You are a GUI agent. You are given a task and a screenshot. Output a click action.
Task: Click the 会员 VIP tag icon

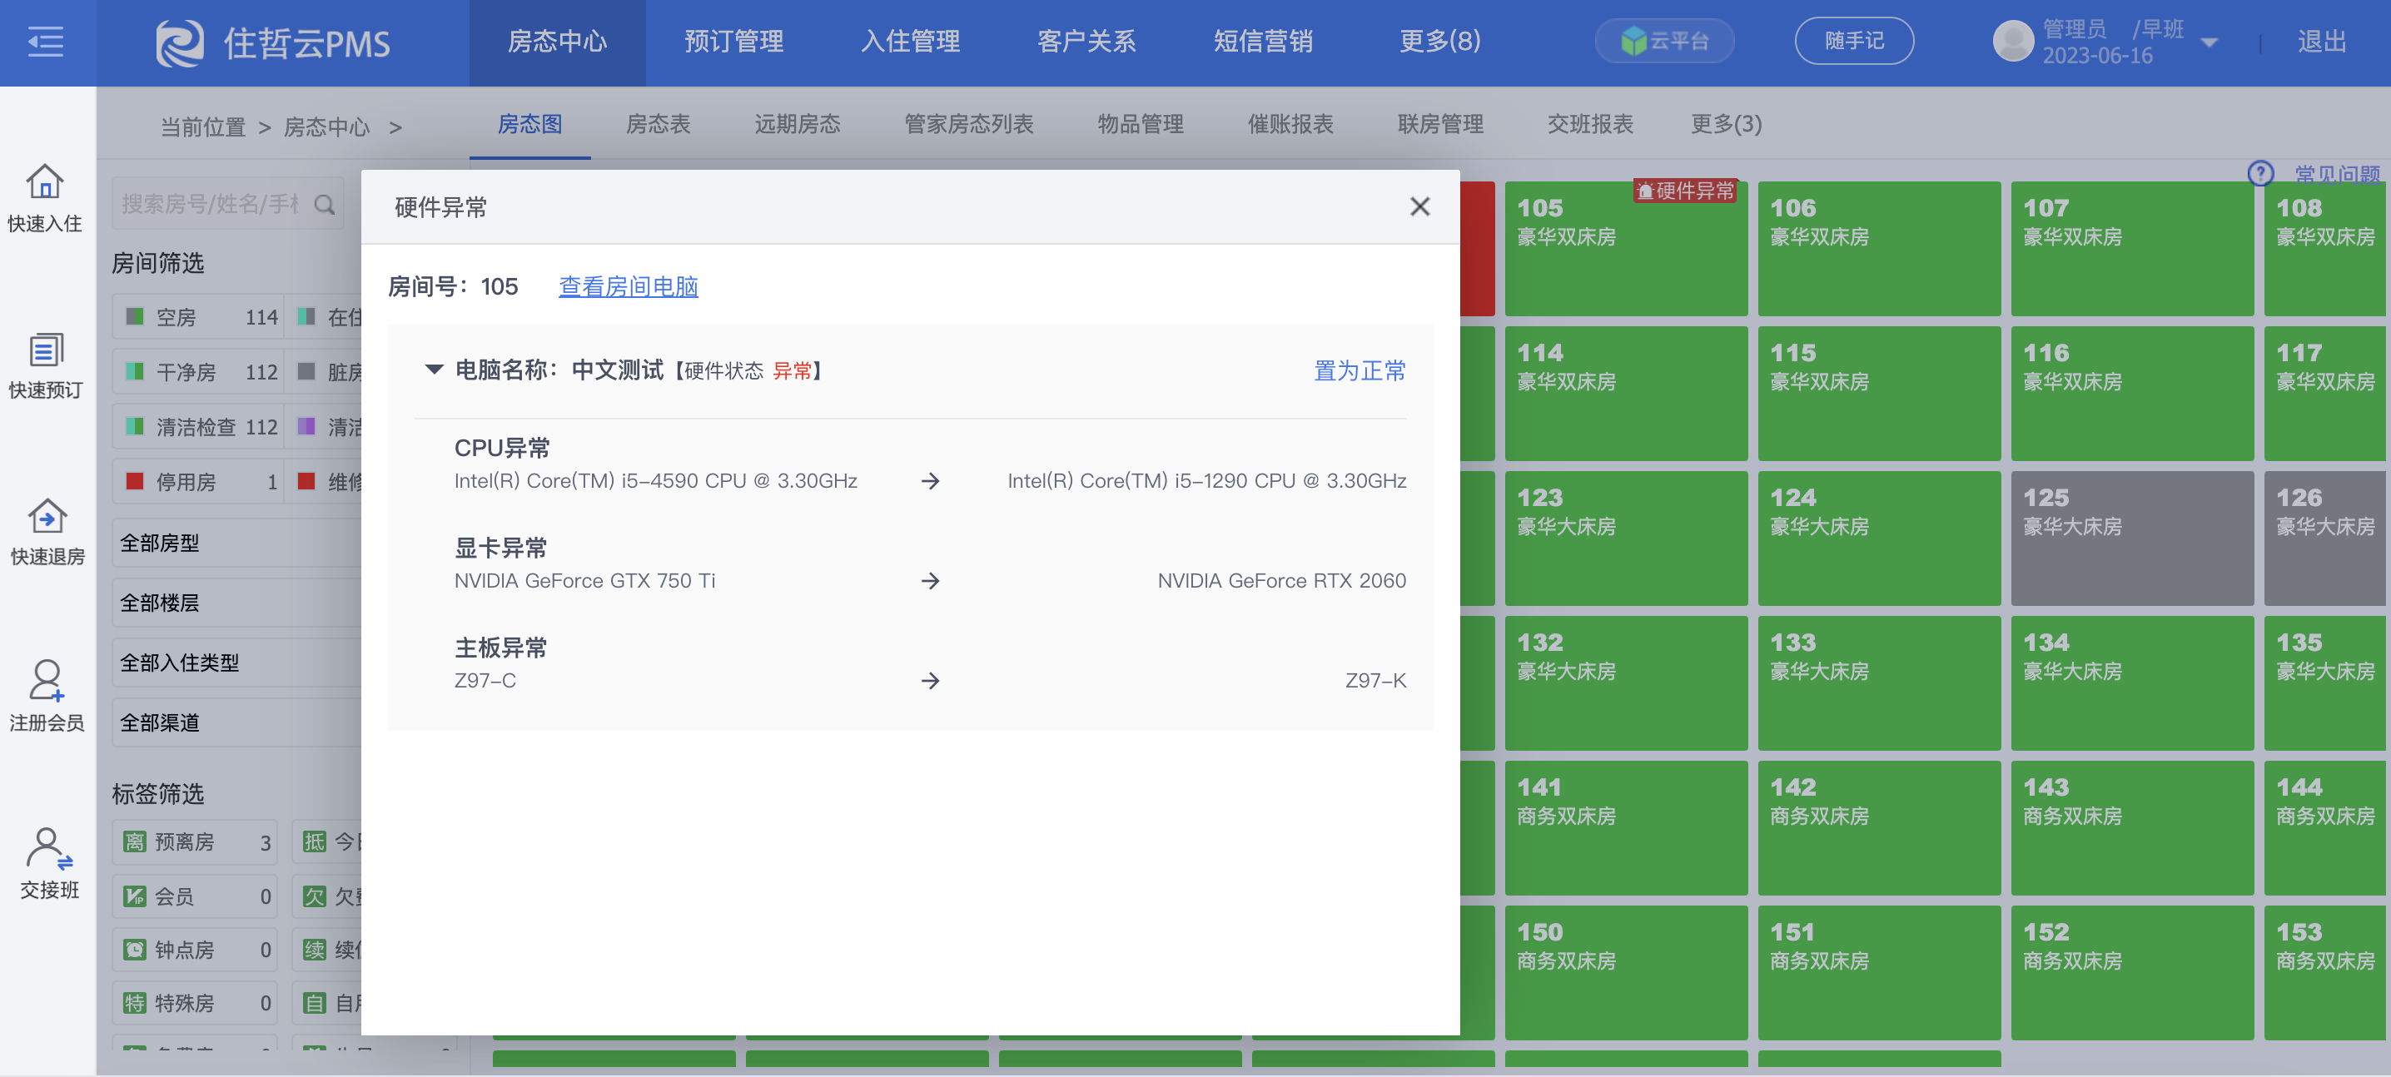(135, 896)
